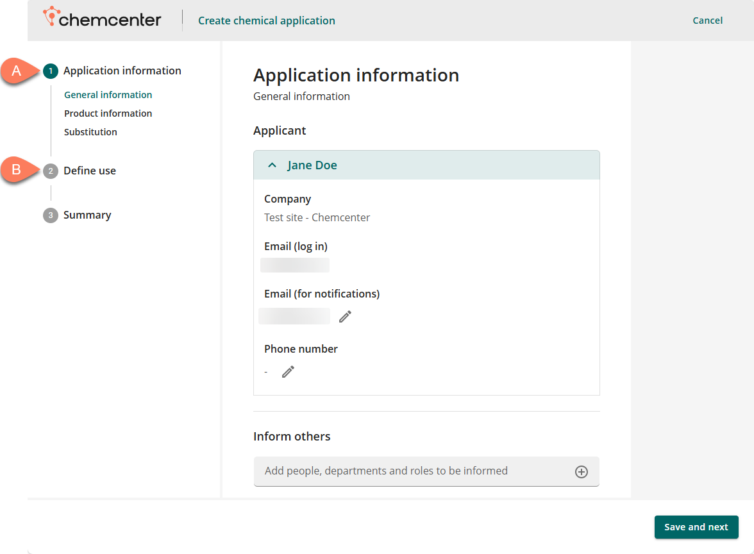Click the step 1 number circle
Image resolution: width=754 pixels, height=554 pixels.
(51, 71)
